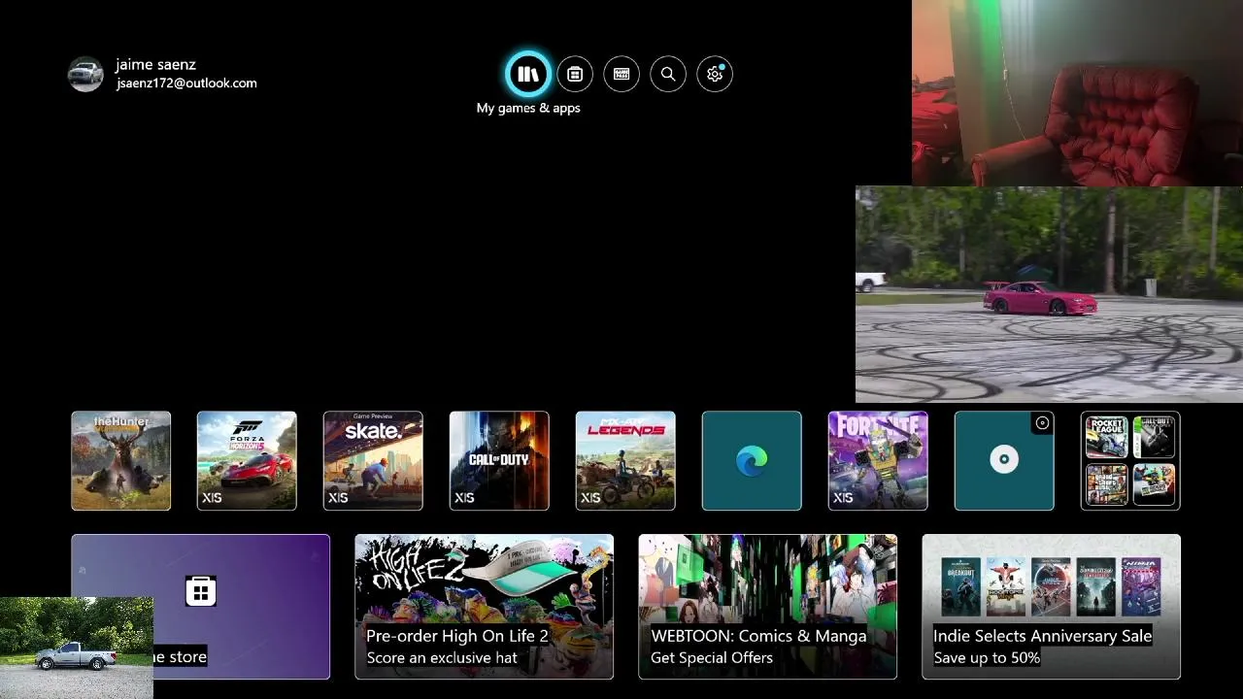Screen dimensions: 1243x699
Task: Select the jaime saenz profile picture
Action: (x=85, y=74)
